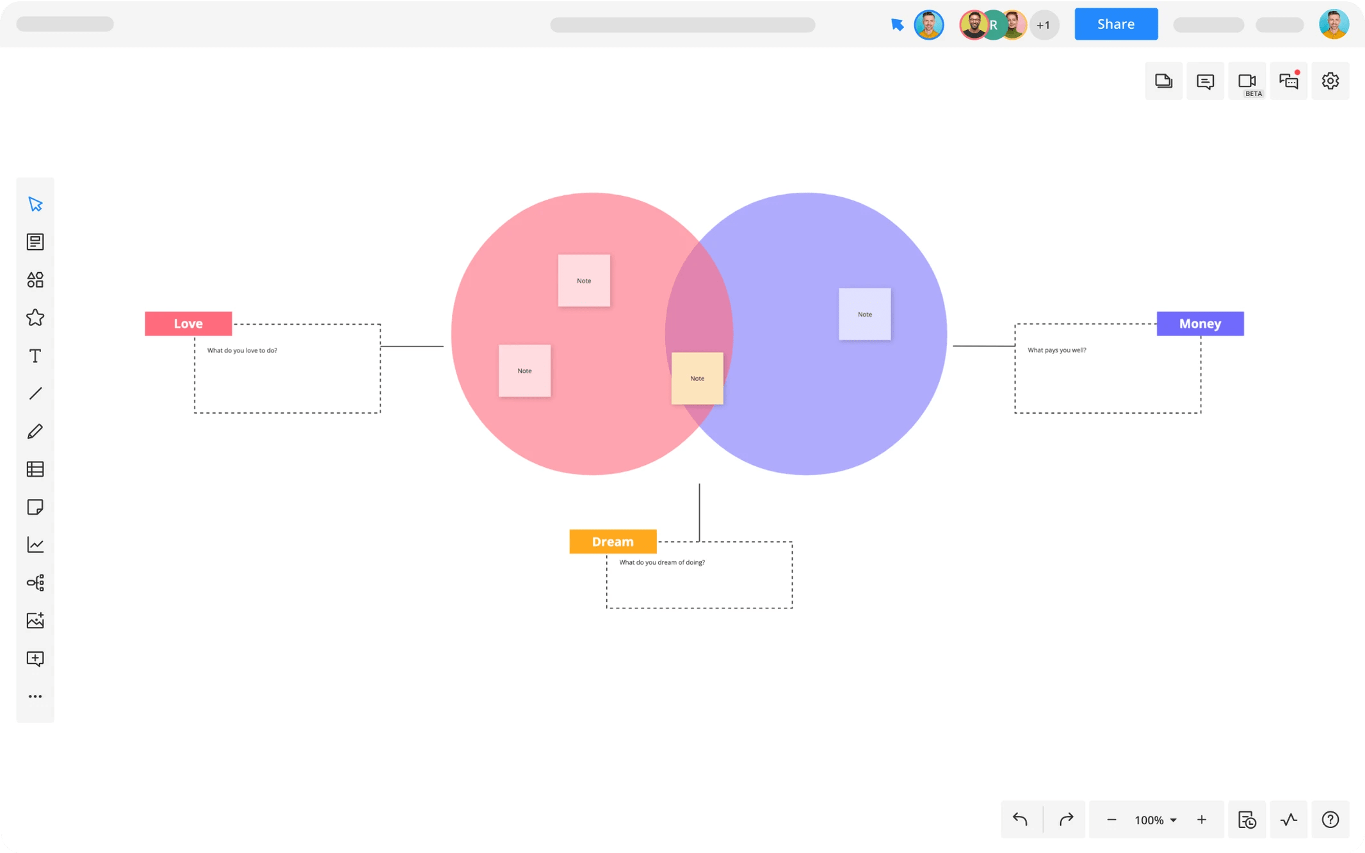The height and width of the screenshot is (853, 1365).
Task: Open the comments panel
Action: [1205, 81]
